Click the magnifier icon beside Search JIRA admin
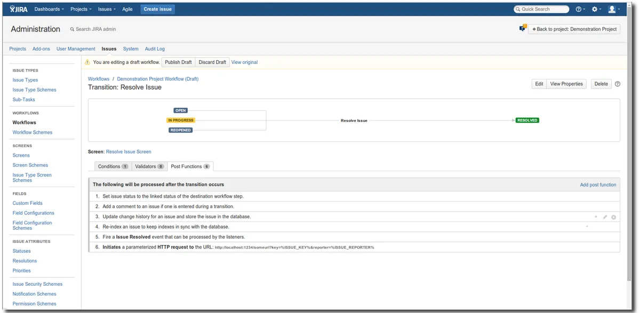The image size is (640, 313). tap(73, 29)
